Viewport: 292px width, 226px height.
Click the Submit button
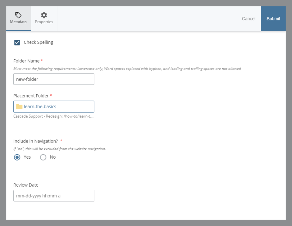click(273, 19)
